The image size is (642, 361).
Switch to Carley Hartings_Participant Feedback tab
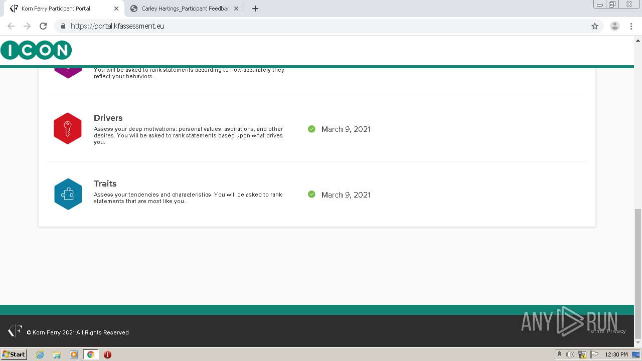point(185,9)
